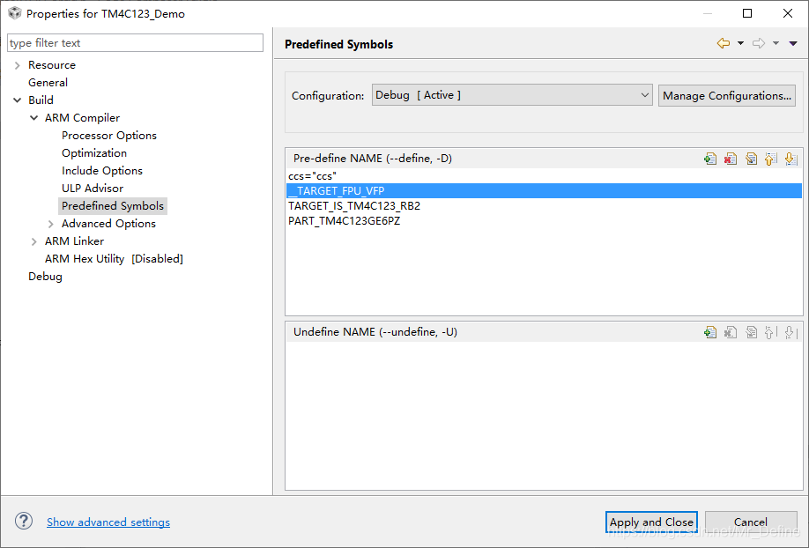Open Show advanced settings link
The width and height of the screenshot is (809, 548).
click(108, 522)
